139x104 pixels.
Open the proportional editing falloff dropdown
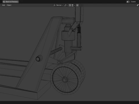(81, 5)
